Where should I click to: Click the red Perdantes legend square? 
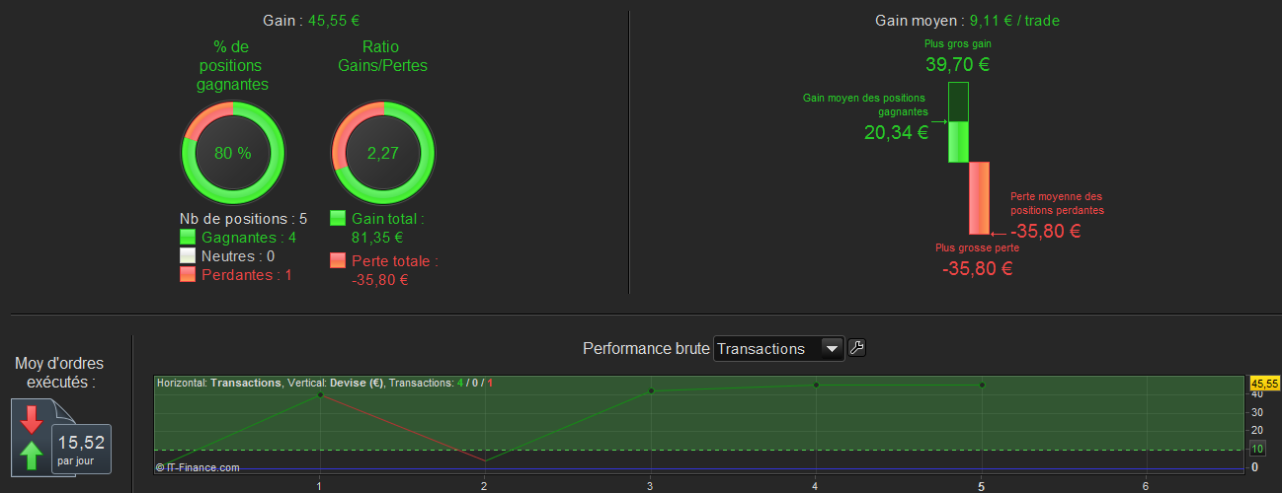click(188, 275)
